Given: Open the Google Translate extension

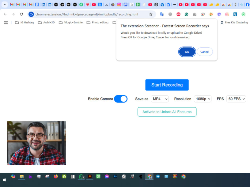Looking at the screenshot, I should [162, 14].
